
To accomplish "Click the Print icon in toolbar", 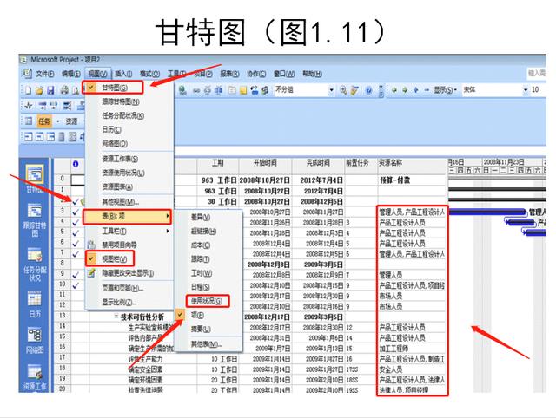I will [64, 90].
